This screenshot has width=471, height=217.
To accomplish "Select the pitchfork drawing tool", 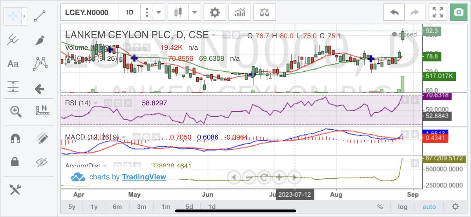I will [x=13, y=40].
